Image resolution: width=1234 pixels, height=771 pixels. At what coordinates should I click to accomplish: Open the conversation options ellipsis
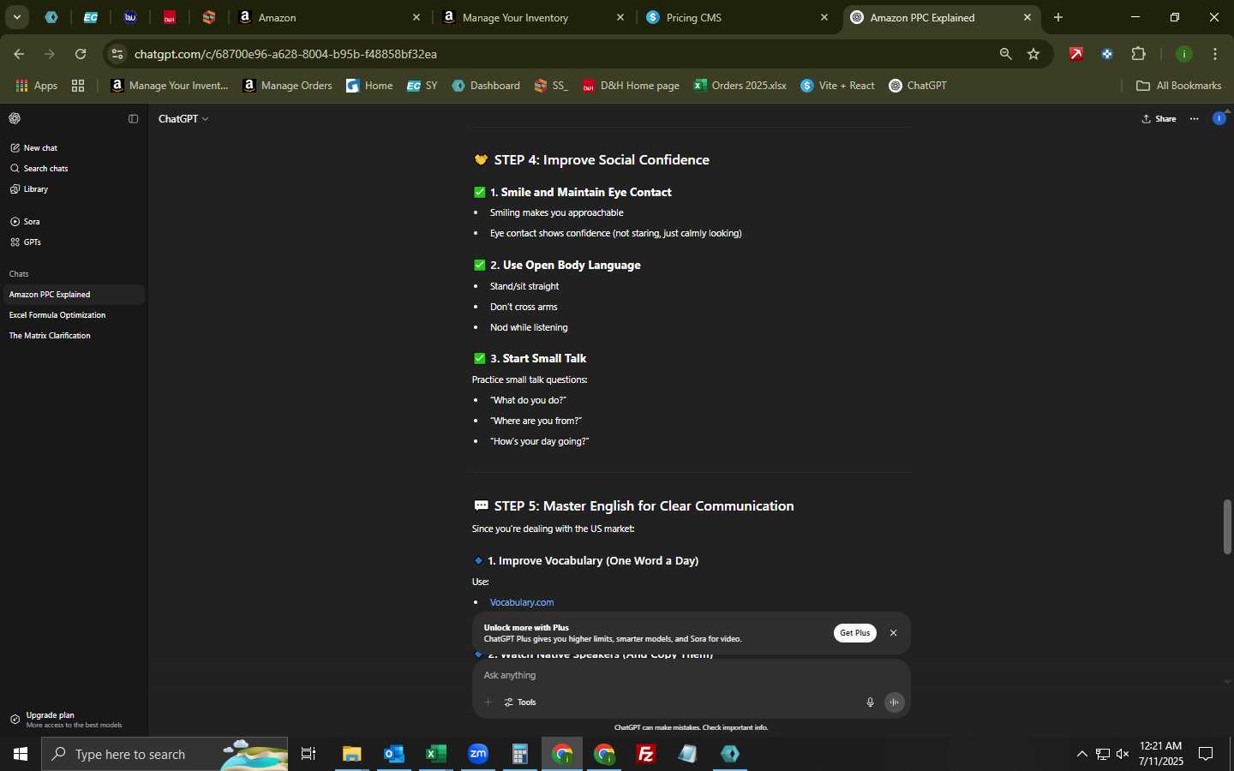click(x=1195, y=119)
